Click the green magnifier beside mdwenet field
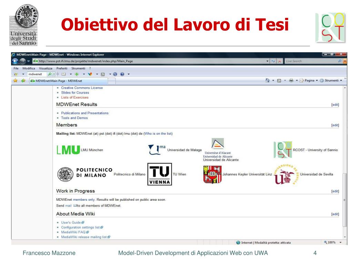 tap(50, 74)
